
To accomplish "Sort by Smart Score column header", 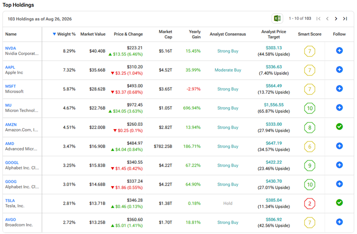I will pos(310,34).
